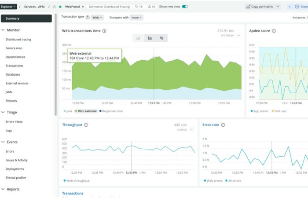
Task: Open Throughput chart options ellipsis menu
Action: pyautogui.click(x=192, y=130)
